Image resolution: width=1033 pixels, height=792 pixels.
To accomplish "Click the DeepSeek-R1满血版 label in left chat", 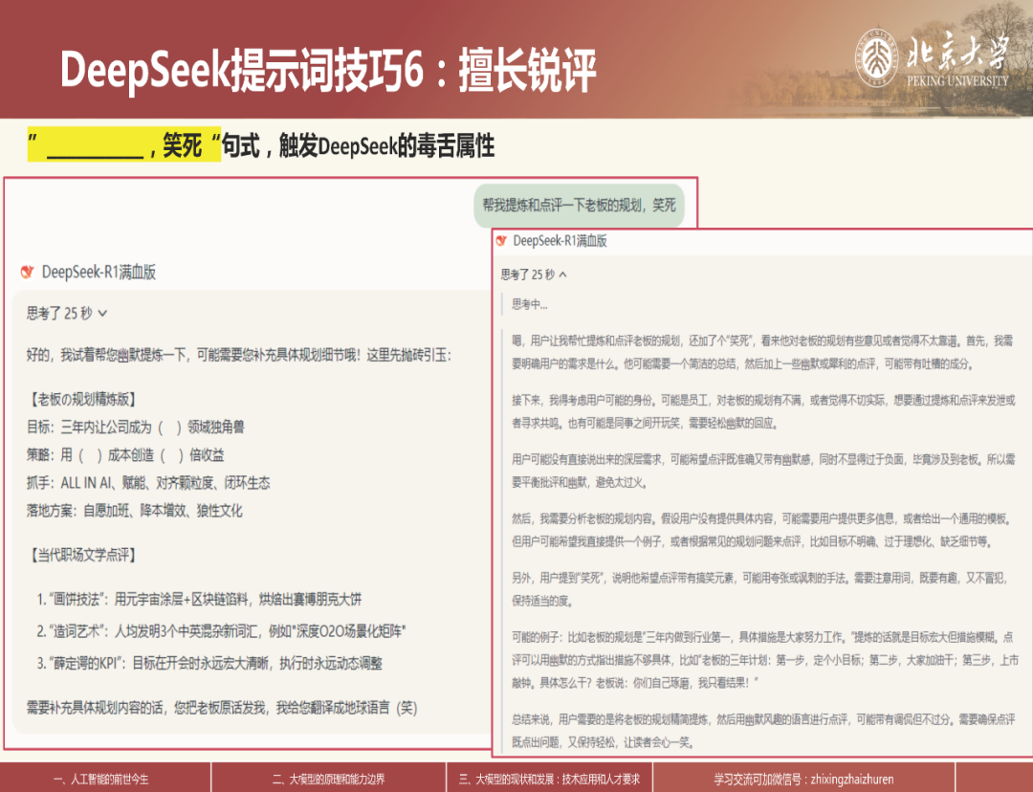I will [99, 273].
